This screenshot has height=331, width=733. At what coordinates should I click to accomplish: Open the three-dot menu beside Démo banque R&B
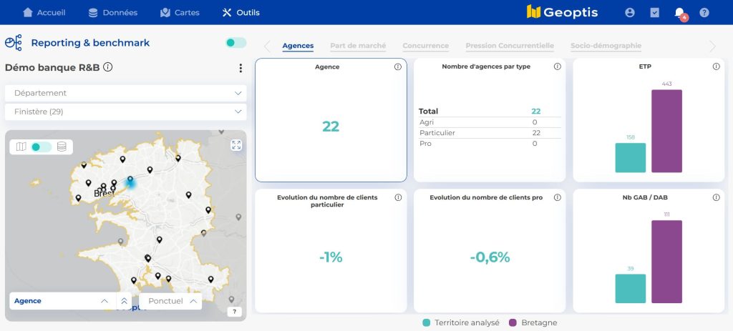pyautogui.click(x=241, y=69)
